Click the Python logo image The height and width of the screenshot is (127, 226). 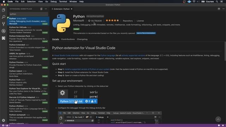pos(61,23)
